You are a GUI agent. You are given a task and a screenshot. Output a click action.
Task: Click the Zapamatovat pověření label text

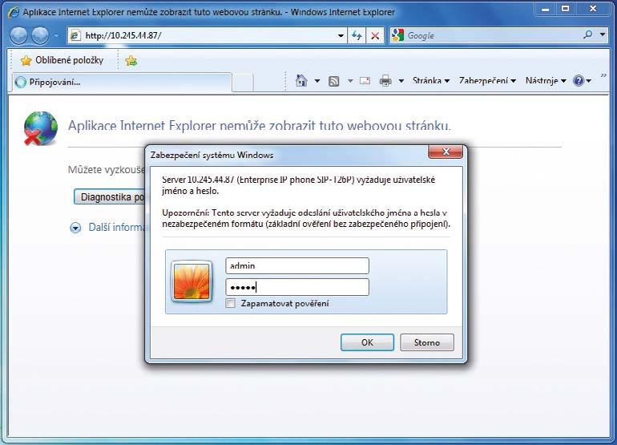tap(285, 304)
